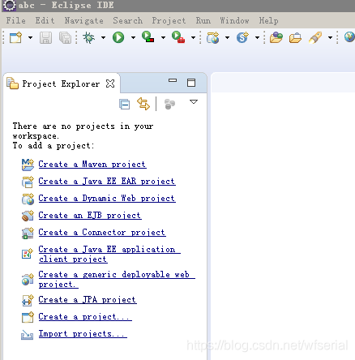
Task: Click Create a Maven project link
Action: tap(92, 165)
